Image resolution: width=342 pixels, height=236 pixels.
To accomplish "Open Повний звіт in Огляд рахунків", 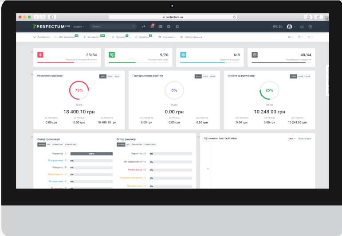I will click(x=150, y=144).
